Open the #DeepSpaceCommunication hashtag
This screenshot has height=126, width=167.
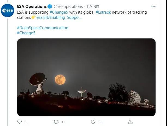pos(43,28)
